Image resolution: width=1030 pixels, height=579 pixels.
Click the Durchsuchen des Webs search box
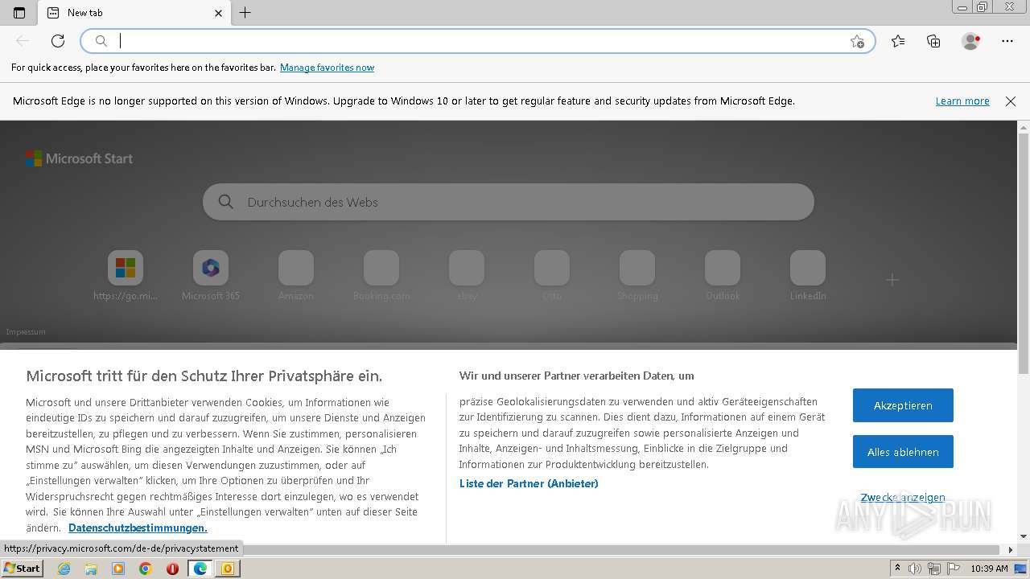click(509, 202)
